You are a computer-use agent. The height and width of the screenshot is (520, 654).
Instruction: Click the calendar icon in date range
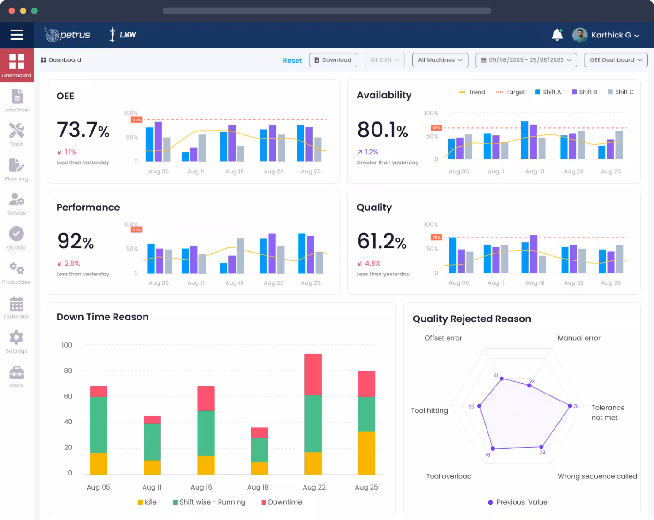(484, 60)
